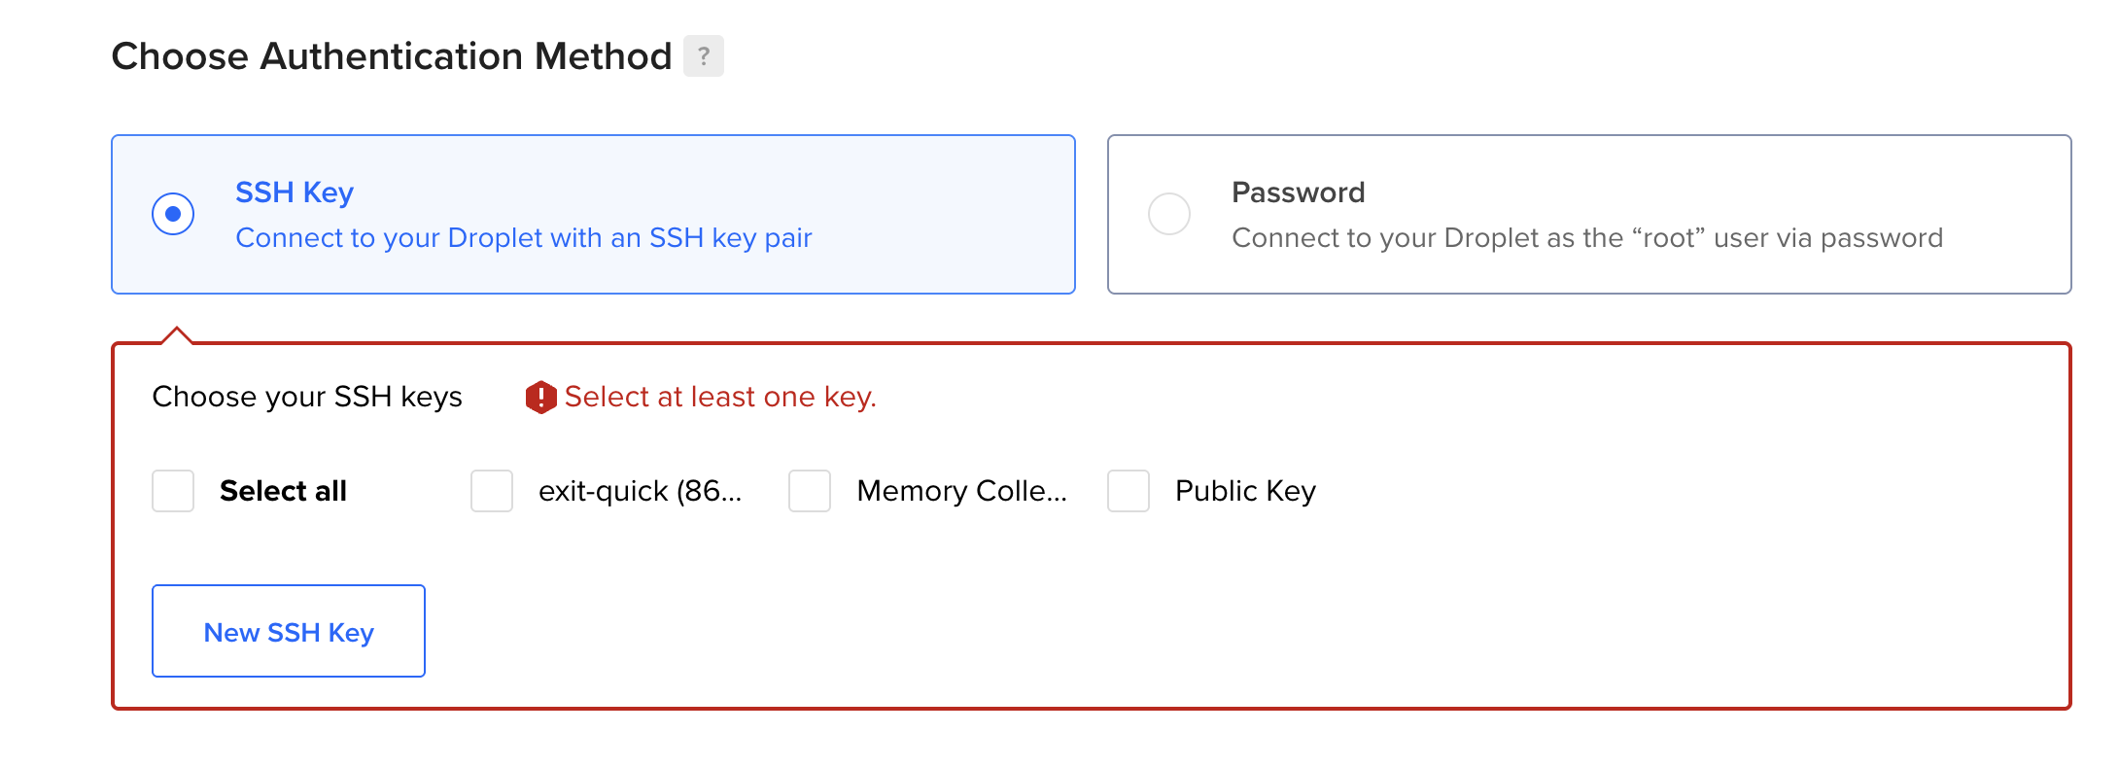Click the Public Key label text

(1244, 491)
